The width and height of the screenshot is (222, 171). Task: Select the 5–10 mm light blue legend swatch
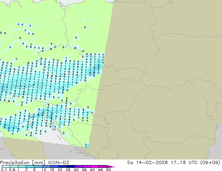point(38,166)
